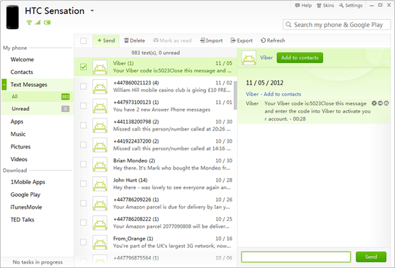Open Music in the sidebar

18,134
